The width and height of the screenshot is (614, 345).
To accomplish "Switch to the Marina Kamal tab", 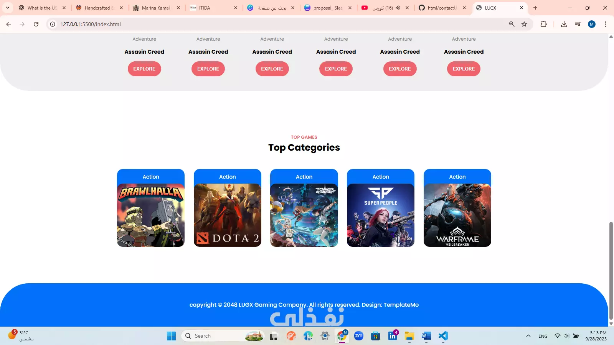I will 157,8.
